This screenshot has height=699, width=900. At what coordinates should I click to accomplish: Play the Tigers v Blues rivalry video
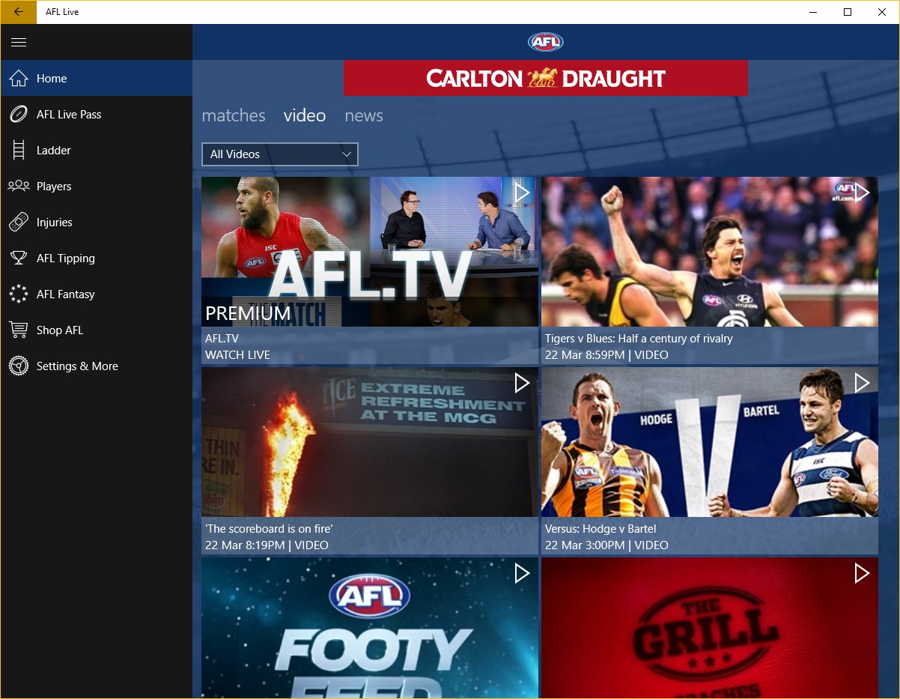point(862,193)
